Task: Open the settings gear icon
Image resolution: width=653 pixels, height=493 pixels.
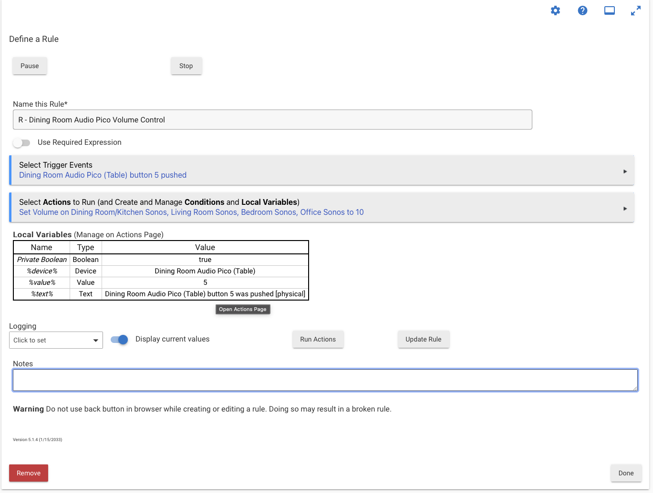Action: coord(555,10)
